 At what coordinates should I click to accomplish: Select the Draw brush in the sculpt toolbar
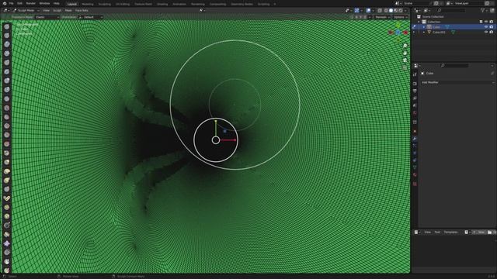[7, 27]
